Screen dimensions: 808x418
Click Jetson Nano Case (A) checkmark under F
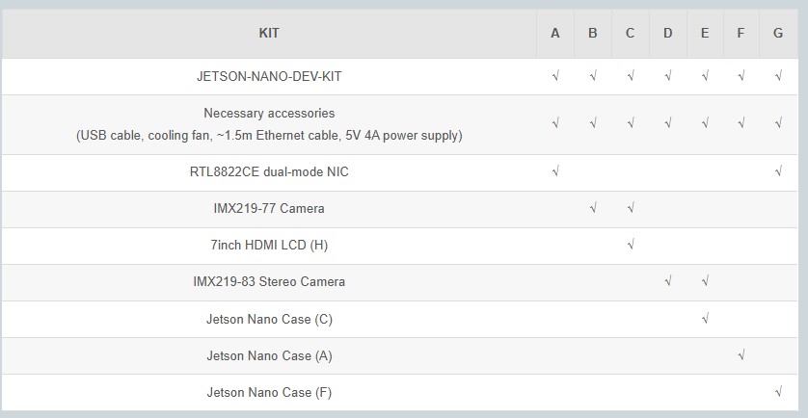[741, 354]
